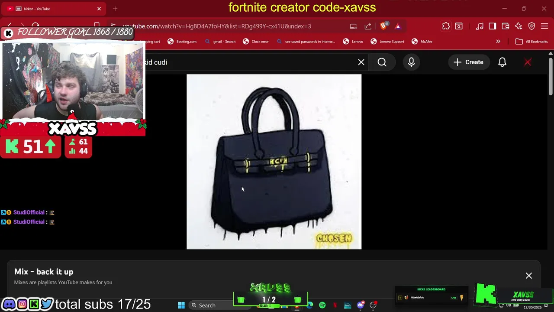Open the gmail - Search bookmark
This screenshot has width=554, height=312.
tap(220, 42)
